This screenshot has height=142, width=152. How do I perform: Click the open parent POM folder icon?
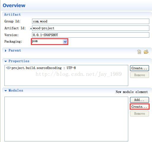(146, 52)
